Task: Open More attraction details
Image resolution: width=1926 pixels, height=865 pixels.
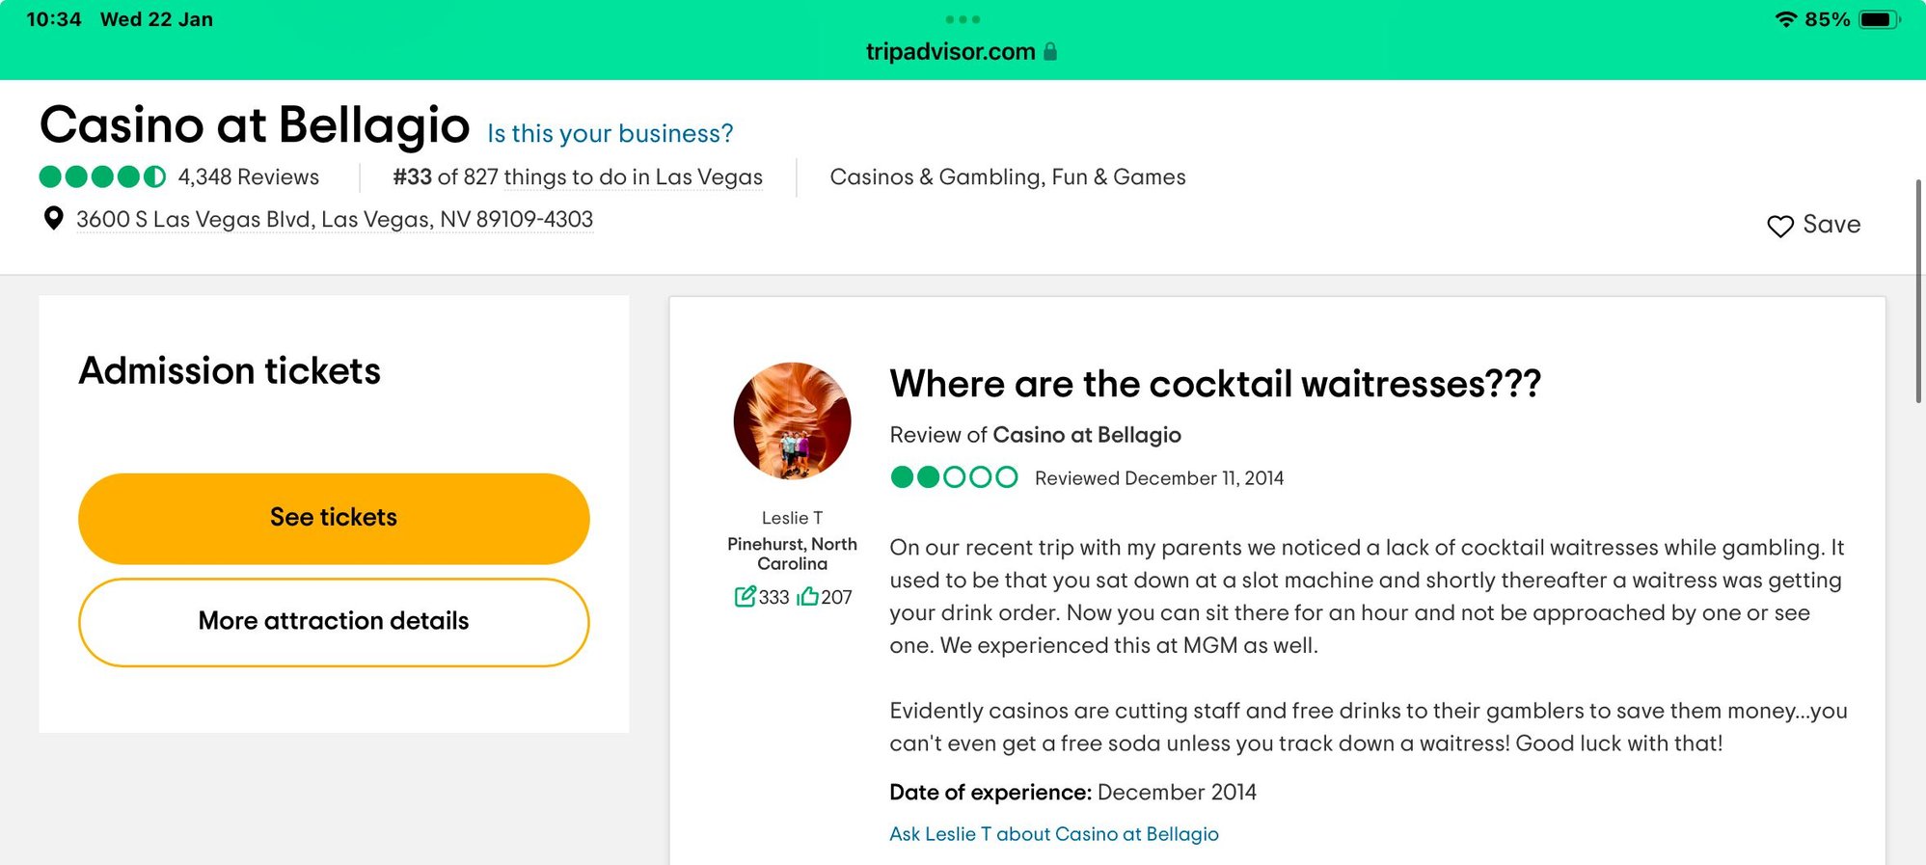Action: [x=334, y=622]
